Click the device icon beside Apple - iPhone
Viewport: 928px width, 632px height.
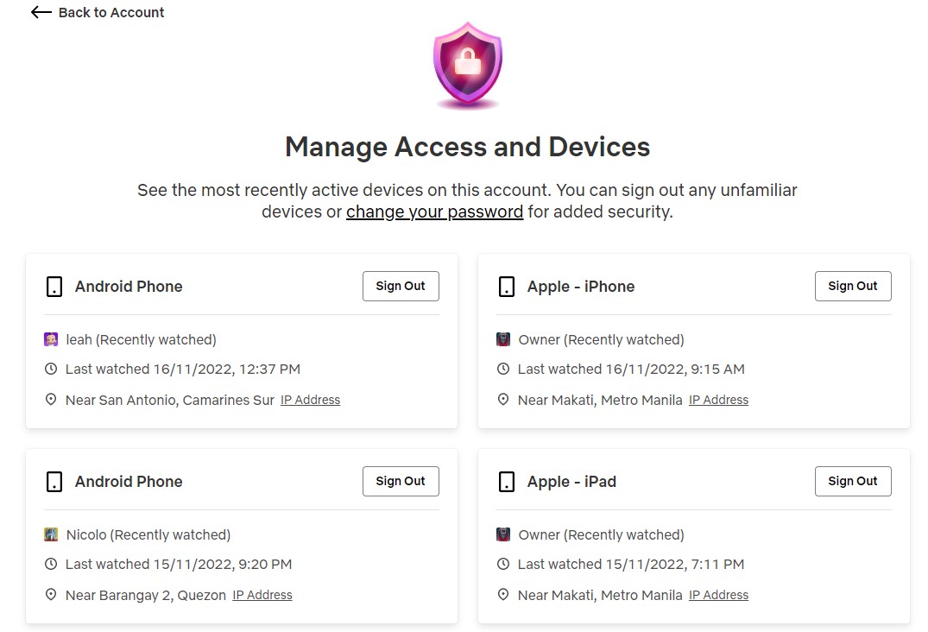coord(507,287)
